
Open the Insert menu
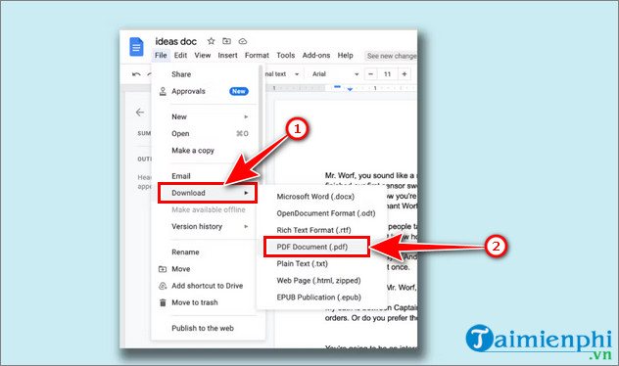(x=227, y=56)
